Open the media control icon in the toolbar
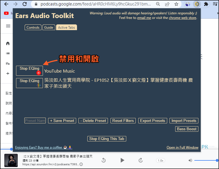The image size is (219, 169). click(215, 4)
